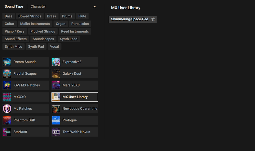255x151 pixels.
Task: Open the Galaxy Dust bank artwork
Action: [x=56, y=74]
